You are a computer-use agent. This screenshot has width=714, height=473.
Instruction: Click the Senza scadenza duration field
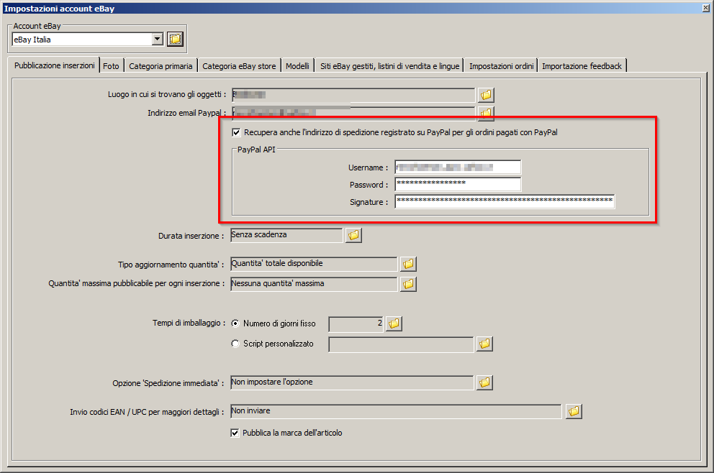click(286, 235)
